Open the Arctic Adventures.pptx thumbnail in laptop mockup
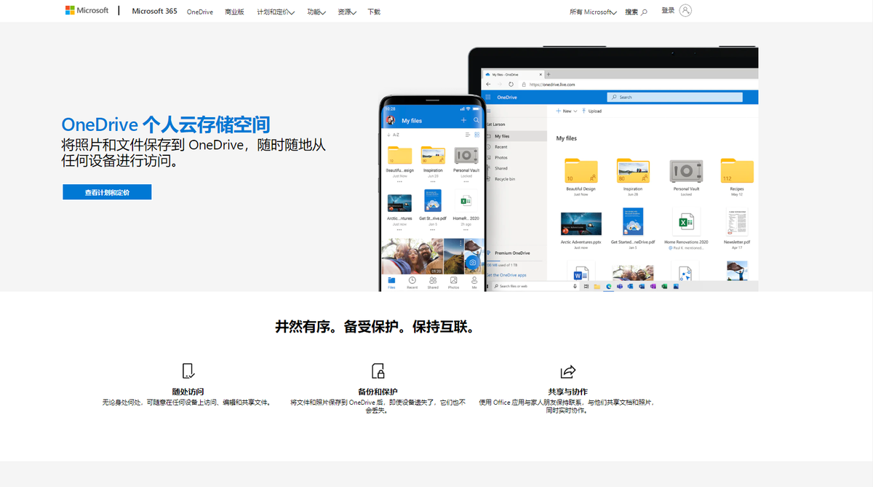This screenshot has width=873, height=487. [581, 223]
